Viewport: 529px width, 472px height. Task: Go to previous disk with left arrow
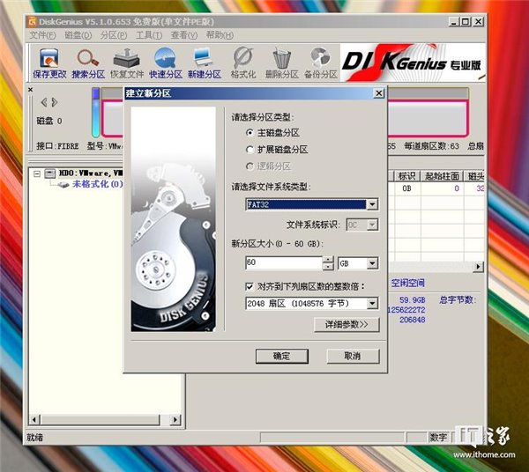click(x=44, y=102)
